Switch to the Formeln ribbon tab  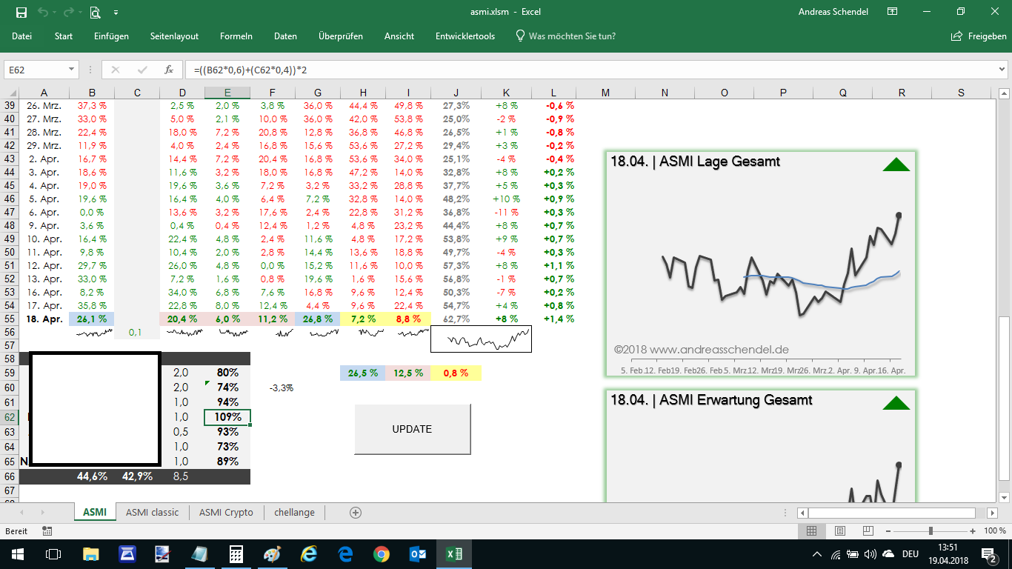pos(236,36)
